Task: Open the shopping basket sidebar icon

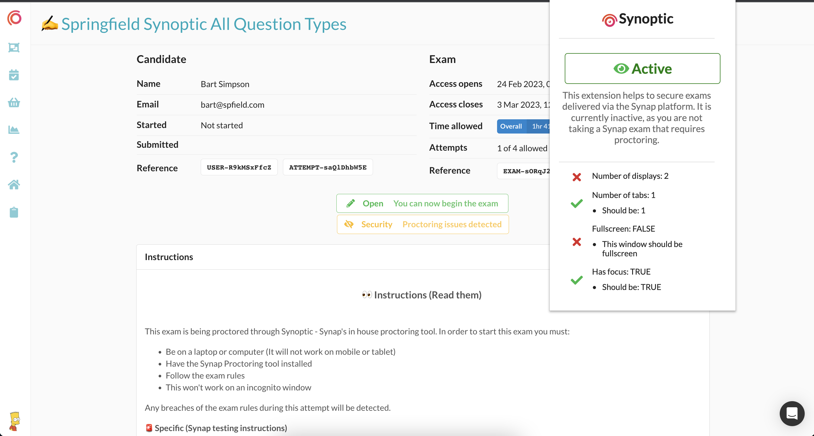Action: click(14, 102)
